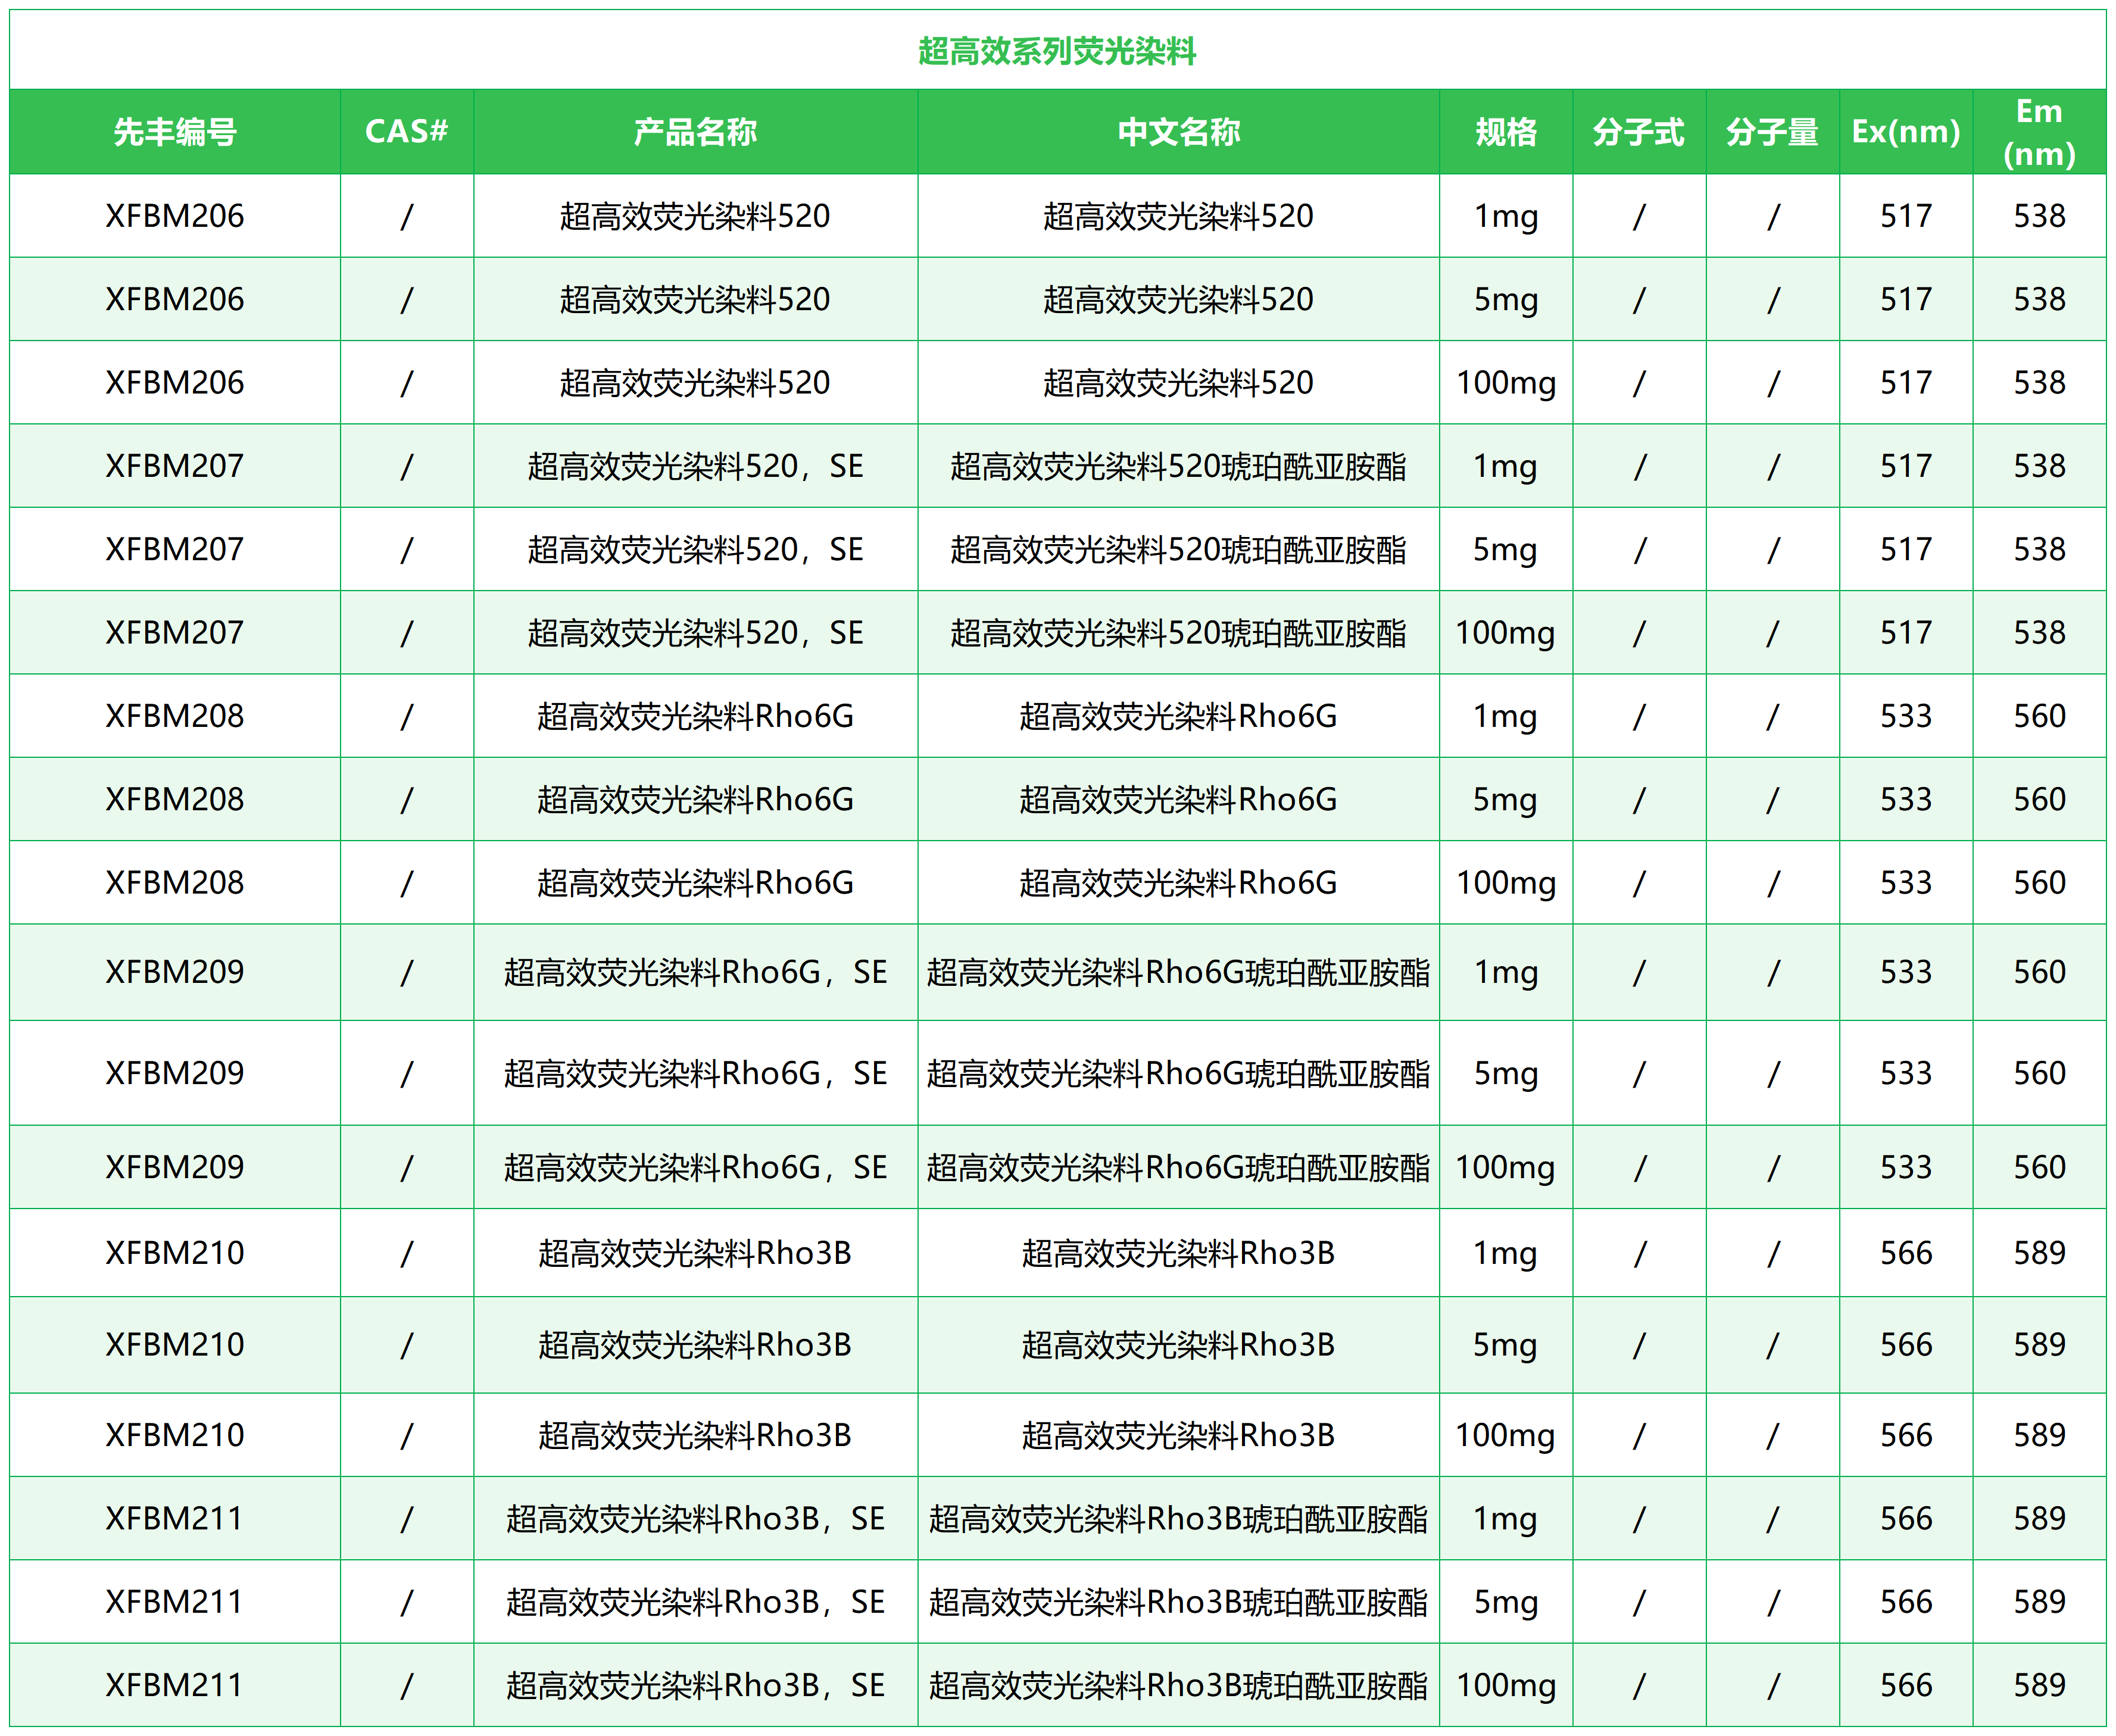The width and height of the screenshot is (2116, 1736).
Task: Click Em value 589 in XFBM210 1mg row
Action: point(2039,1253)
